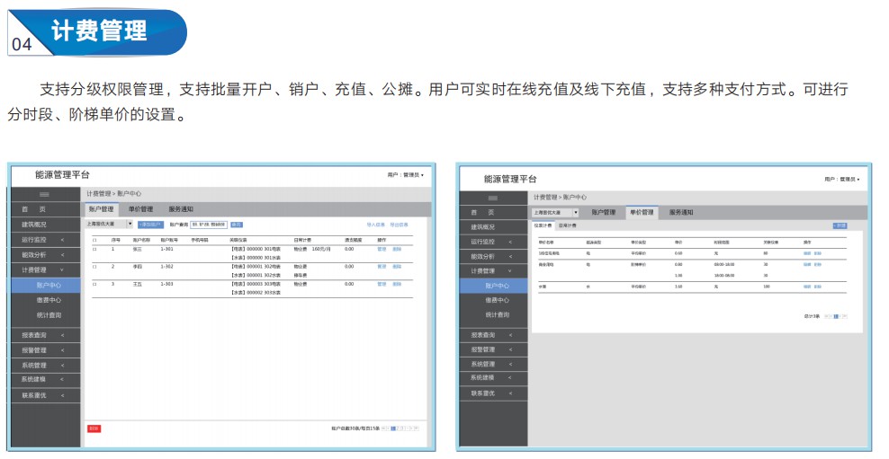
Task: Open the building dropdown in left screenshot
Action: 129,225
